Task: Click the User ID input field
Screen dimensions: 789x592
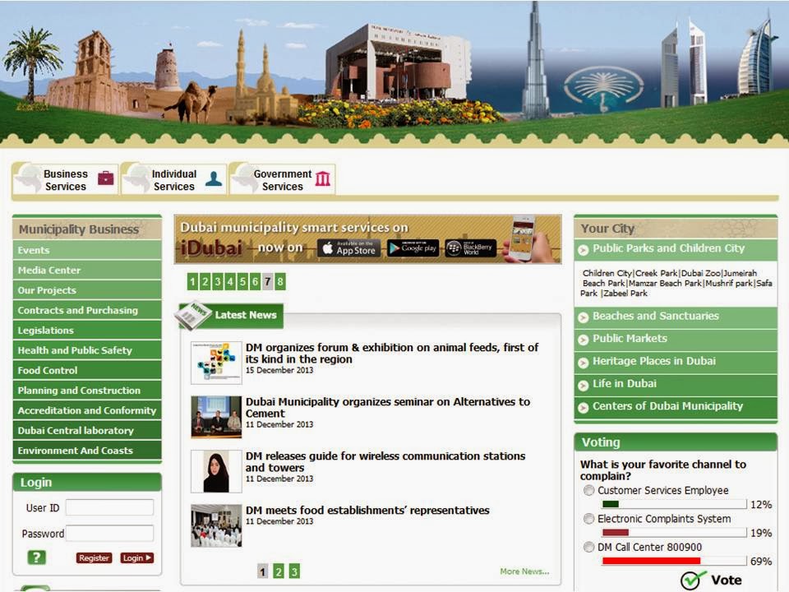Action: tap(109, 507)
